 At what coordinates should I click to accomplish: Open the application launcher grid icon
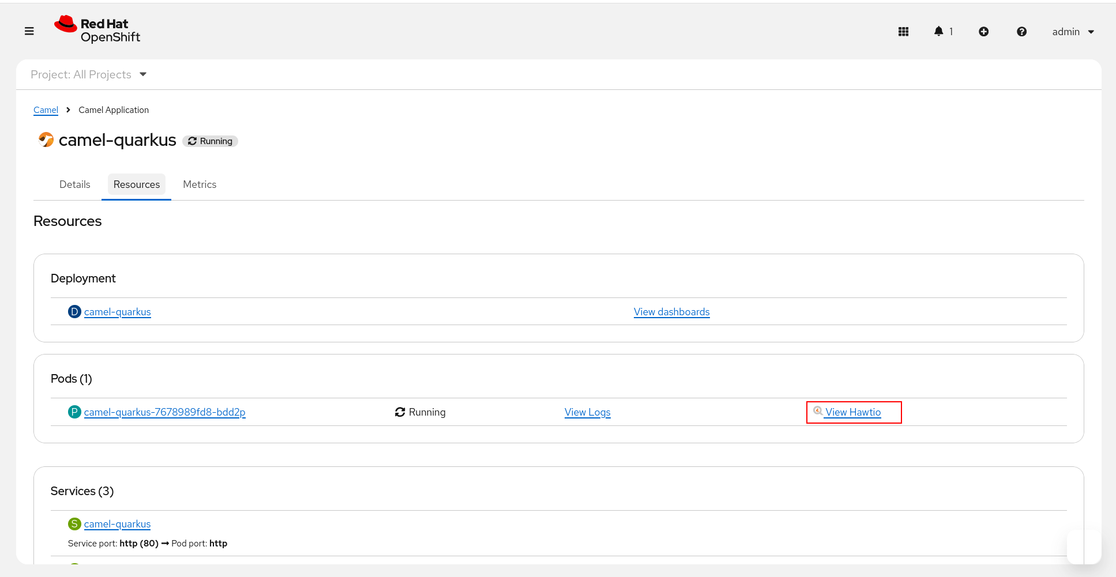coord(903,32)
